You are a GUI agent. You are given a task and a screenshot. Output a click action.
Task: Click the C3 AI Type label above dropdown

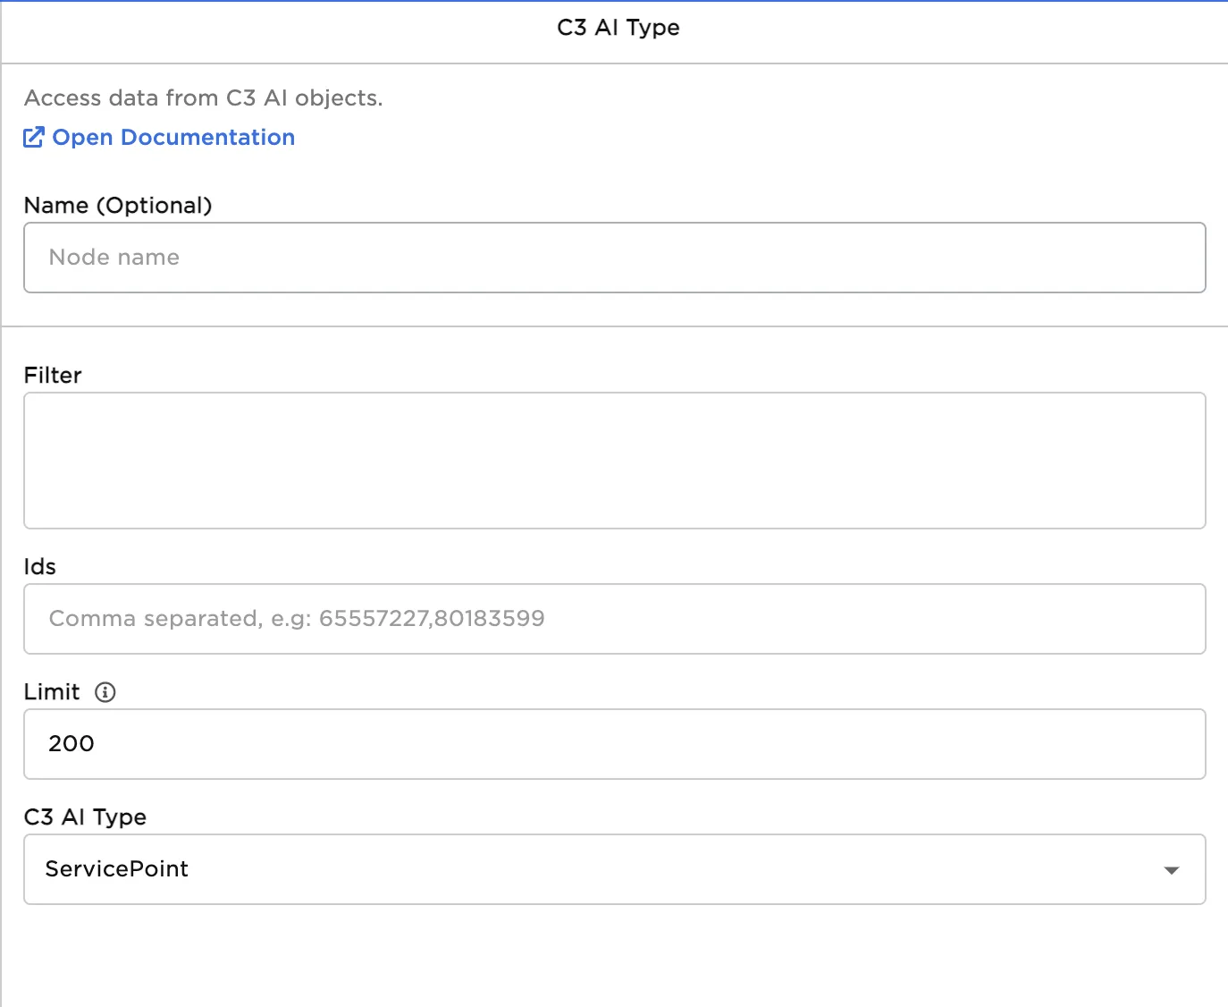(x=85, y=817)
